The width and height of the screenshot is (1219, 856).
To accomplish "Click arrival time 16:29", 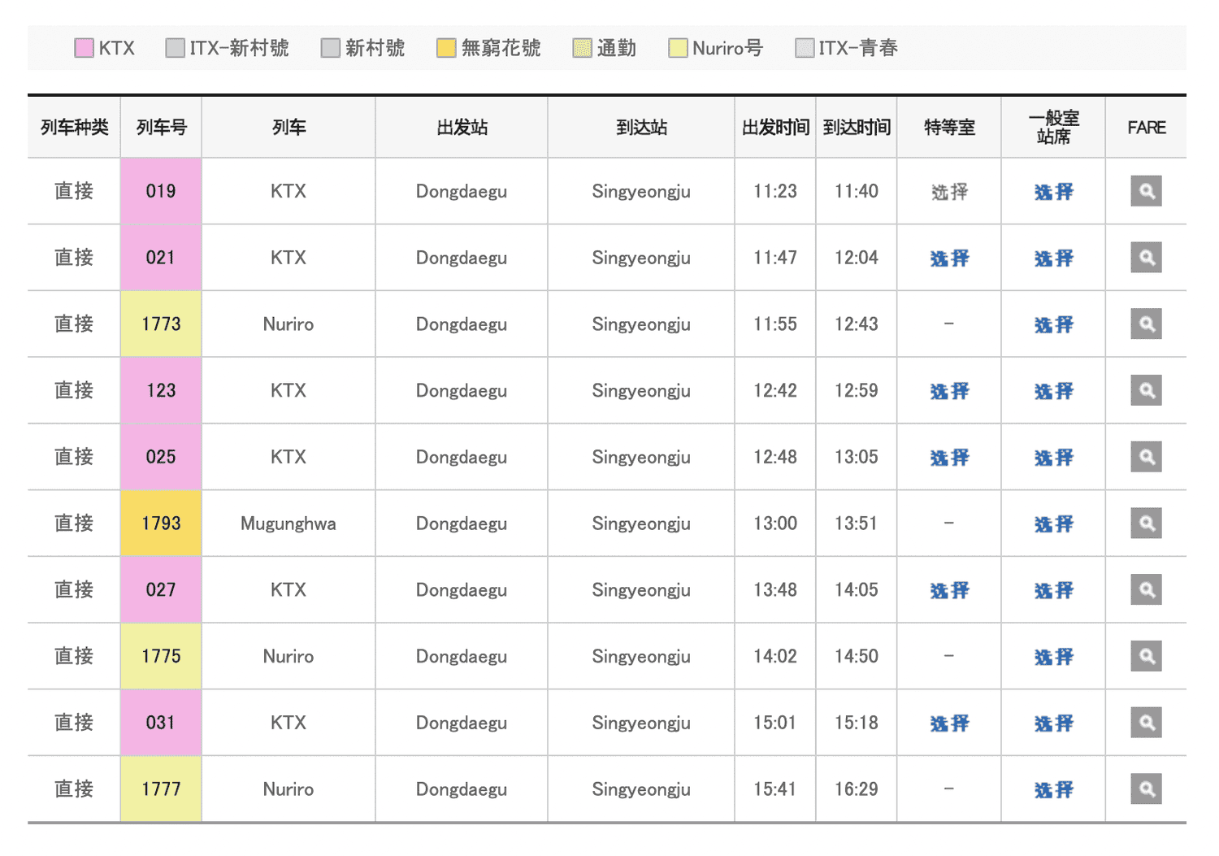I will (x=857, y=789).
